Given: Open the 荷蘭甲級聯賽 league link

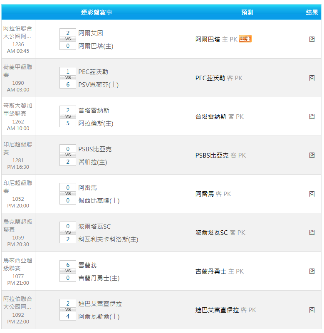Looking at the screenshot, I should coord(18,71).
